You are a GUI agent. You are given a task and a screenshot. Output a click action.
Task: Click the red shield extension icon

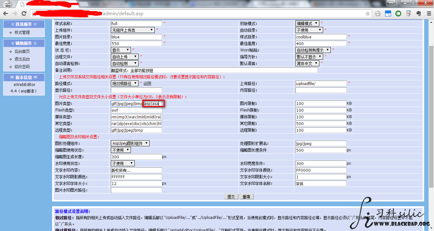pyautogui.click(x=408, y=14)
